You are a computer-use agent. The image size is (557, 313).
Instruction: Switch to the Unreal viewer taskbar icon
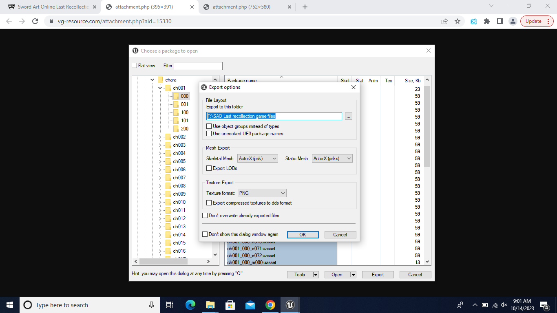(290, 305)
